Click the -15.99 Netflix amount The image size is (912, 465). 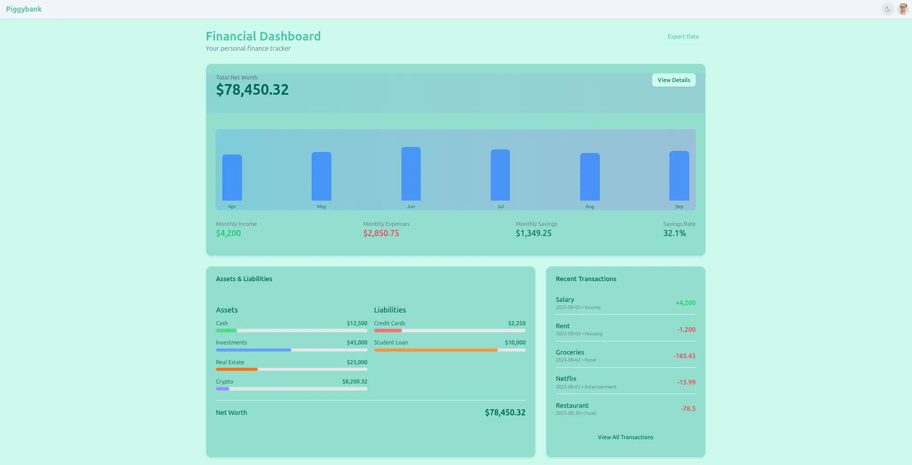pyautogui.click(x=686, y=382)
